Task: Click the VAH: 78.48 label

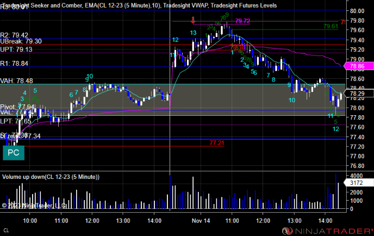Action: 16,81
